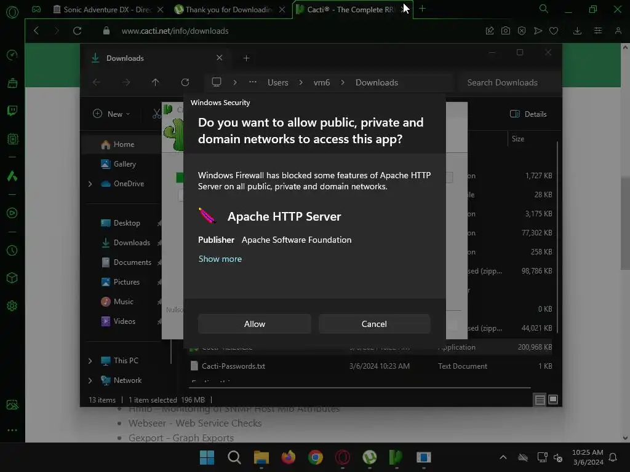Viewport: 630px width, 472px height.
Task: Close the Sonic Adventure DX tab
Action: pos(161,9)
